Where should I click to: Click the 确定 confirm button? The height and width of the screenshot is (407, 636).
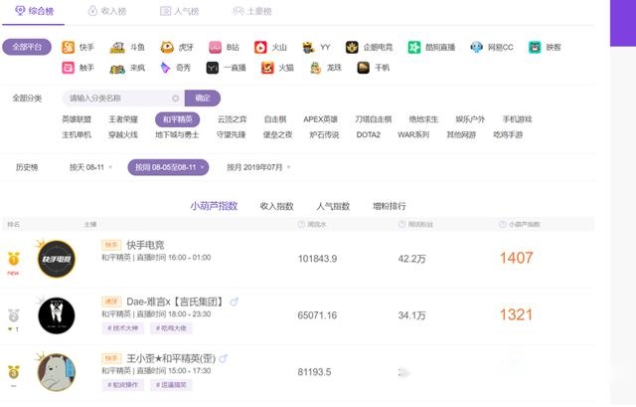pyautogui.click(x=203, y=99)
